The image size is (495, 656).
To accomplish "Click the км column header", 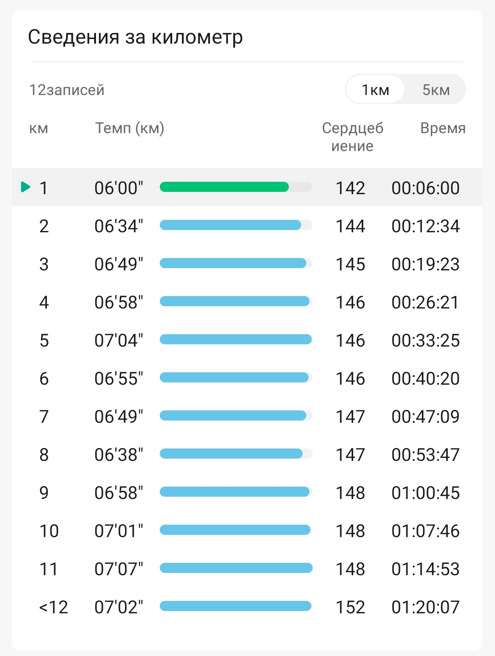I will point(39,128).
